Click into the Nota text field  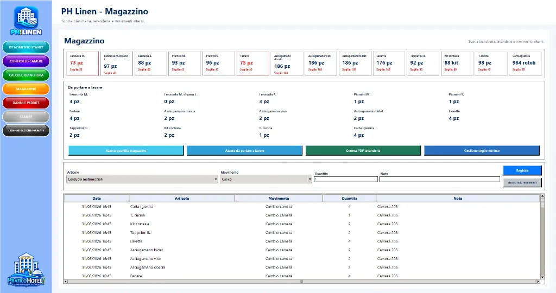440,179
